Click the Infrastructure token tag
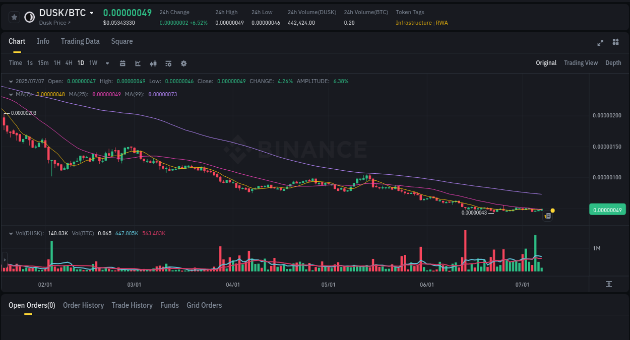Image resolution: width=630 pixels, height=340 pixels. pos(413,23)
